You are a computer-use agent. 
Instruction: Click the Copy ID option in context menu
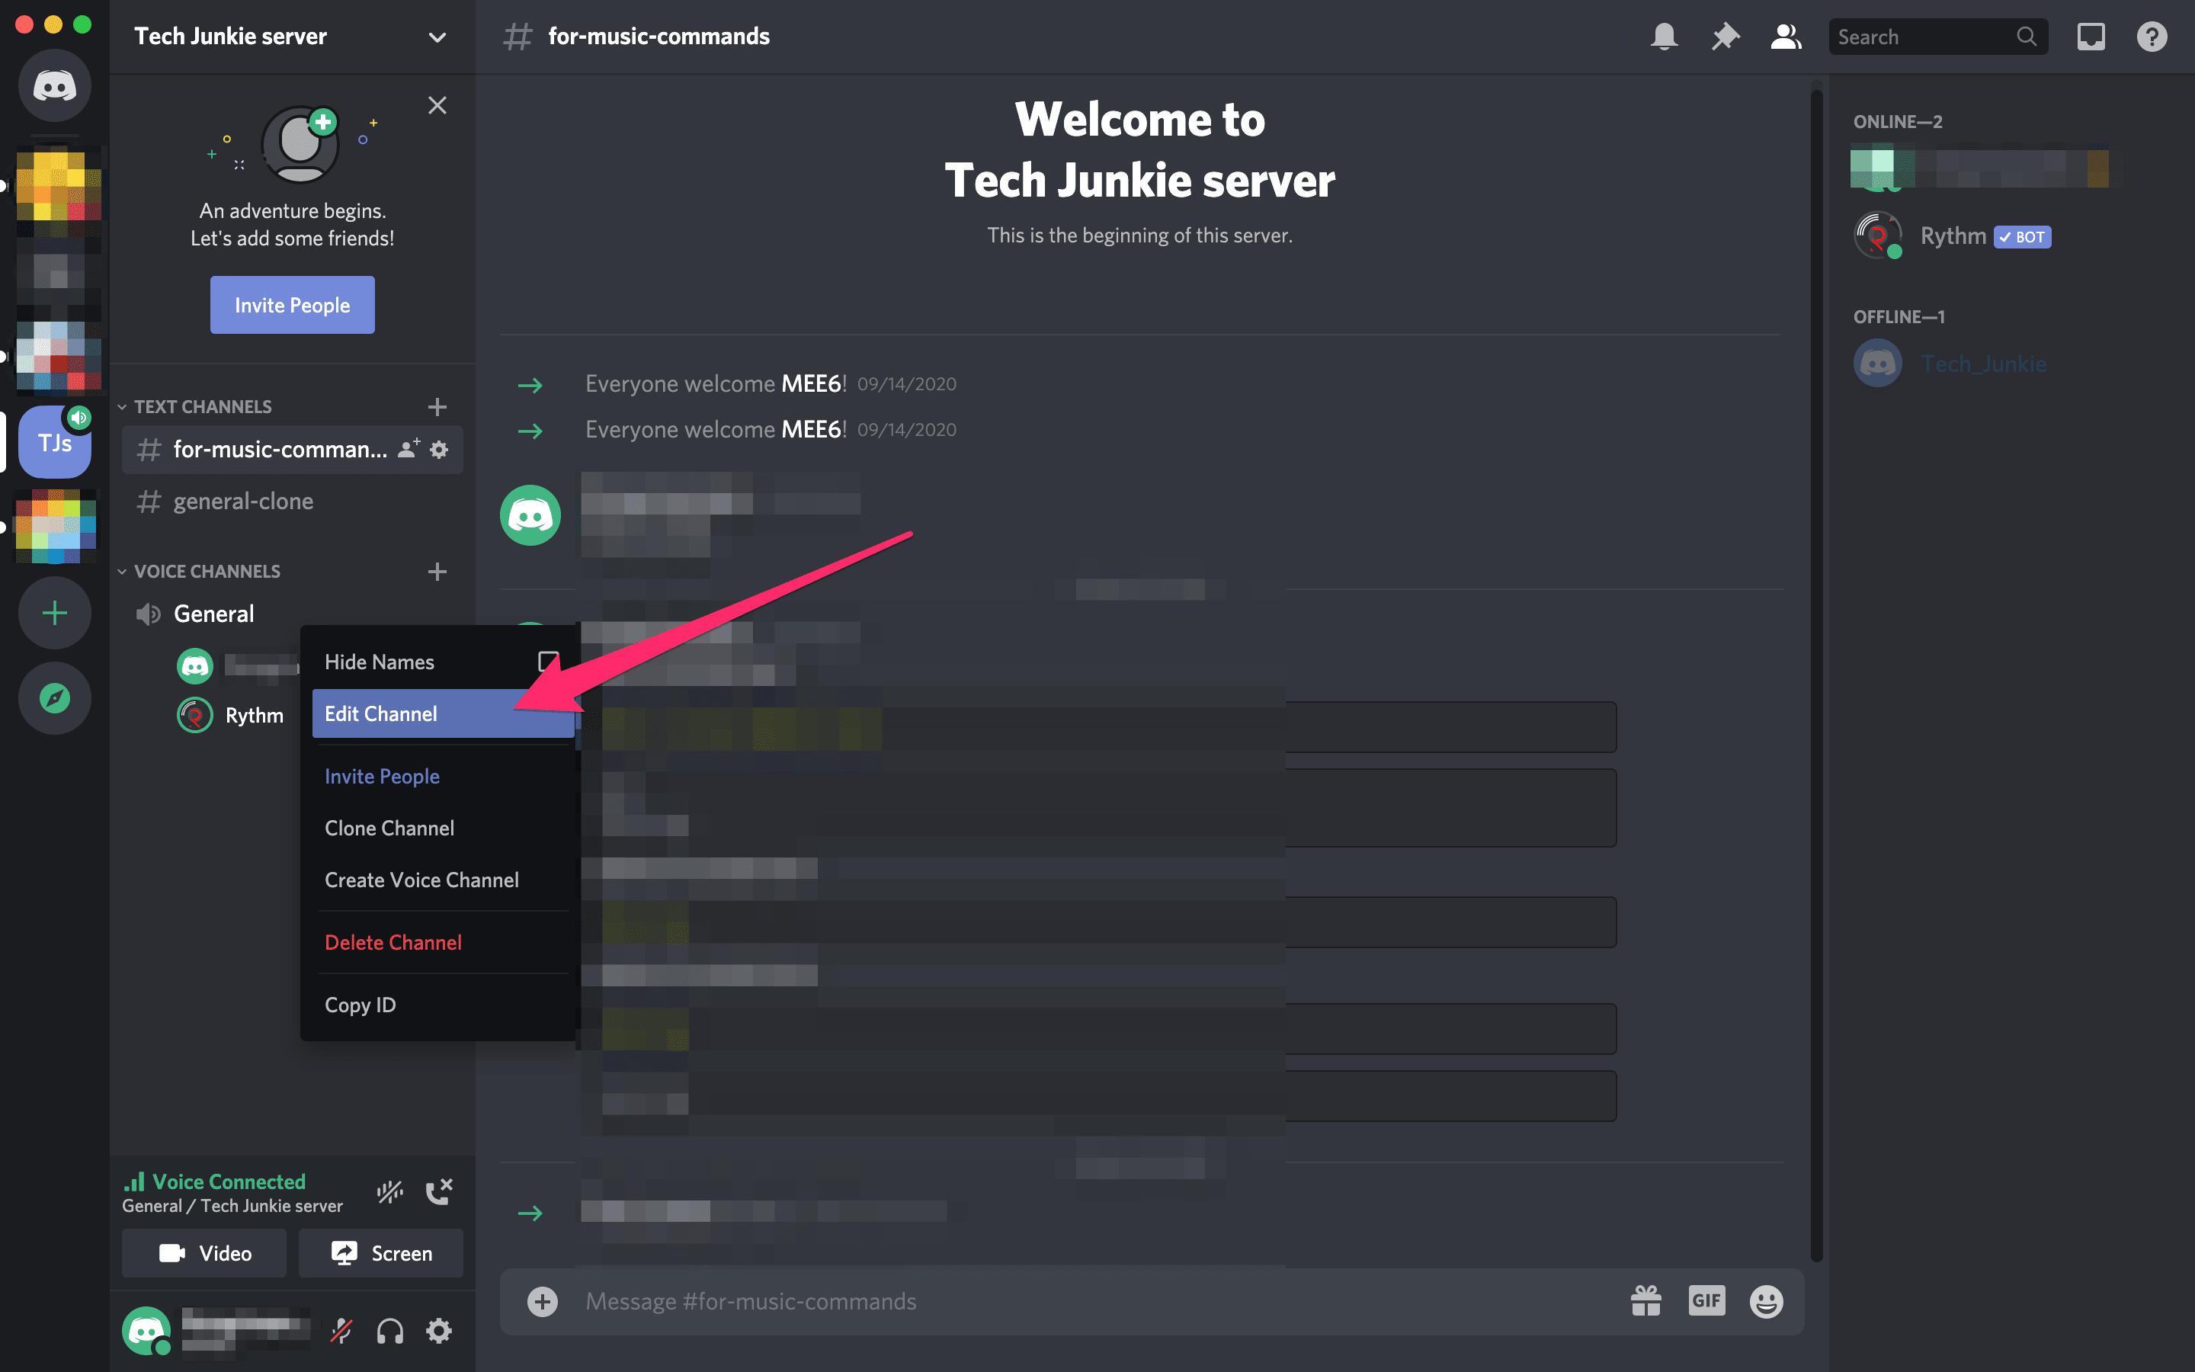coord(360,1005)
